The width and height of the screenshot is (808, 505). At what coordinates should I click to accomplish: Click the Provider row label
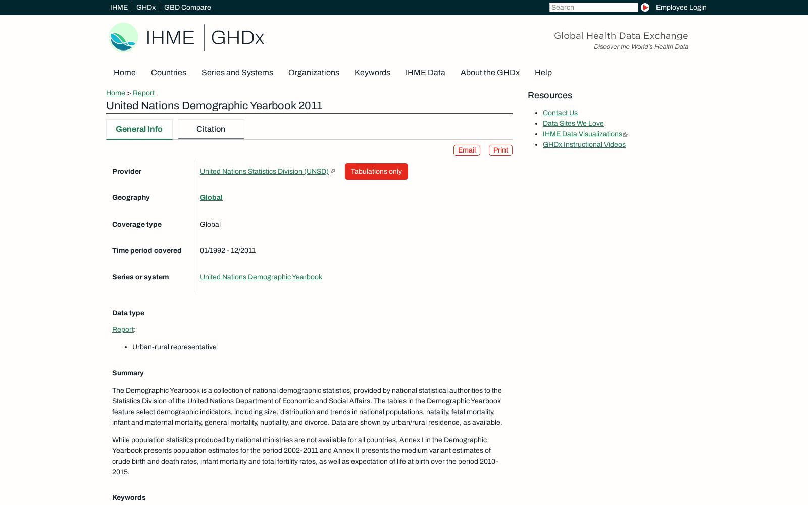coord(127,172)
